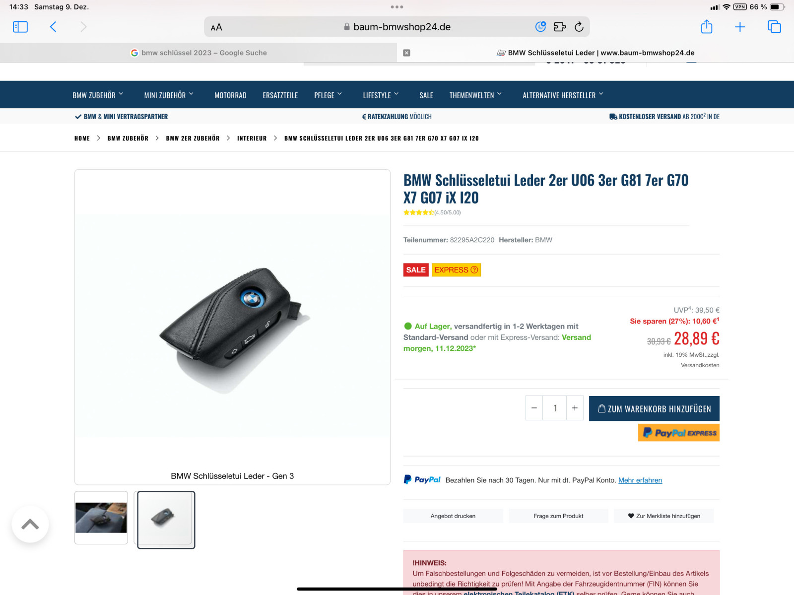This screenshot has width=794, height=595.
Task: Follow the Mehr erfahren PayPal link
Action: [x=640, y=480]
